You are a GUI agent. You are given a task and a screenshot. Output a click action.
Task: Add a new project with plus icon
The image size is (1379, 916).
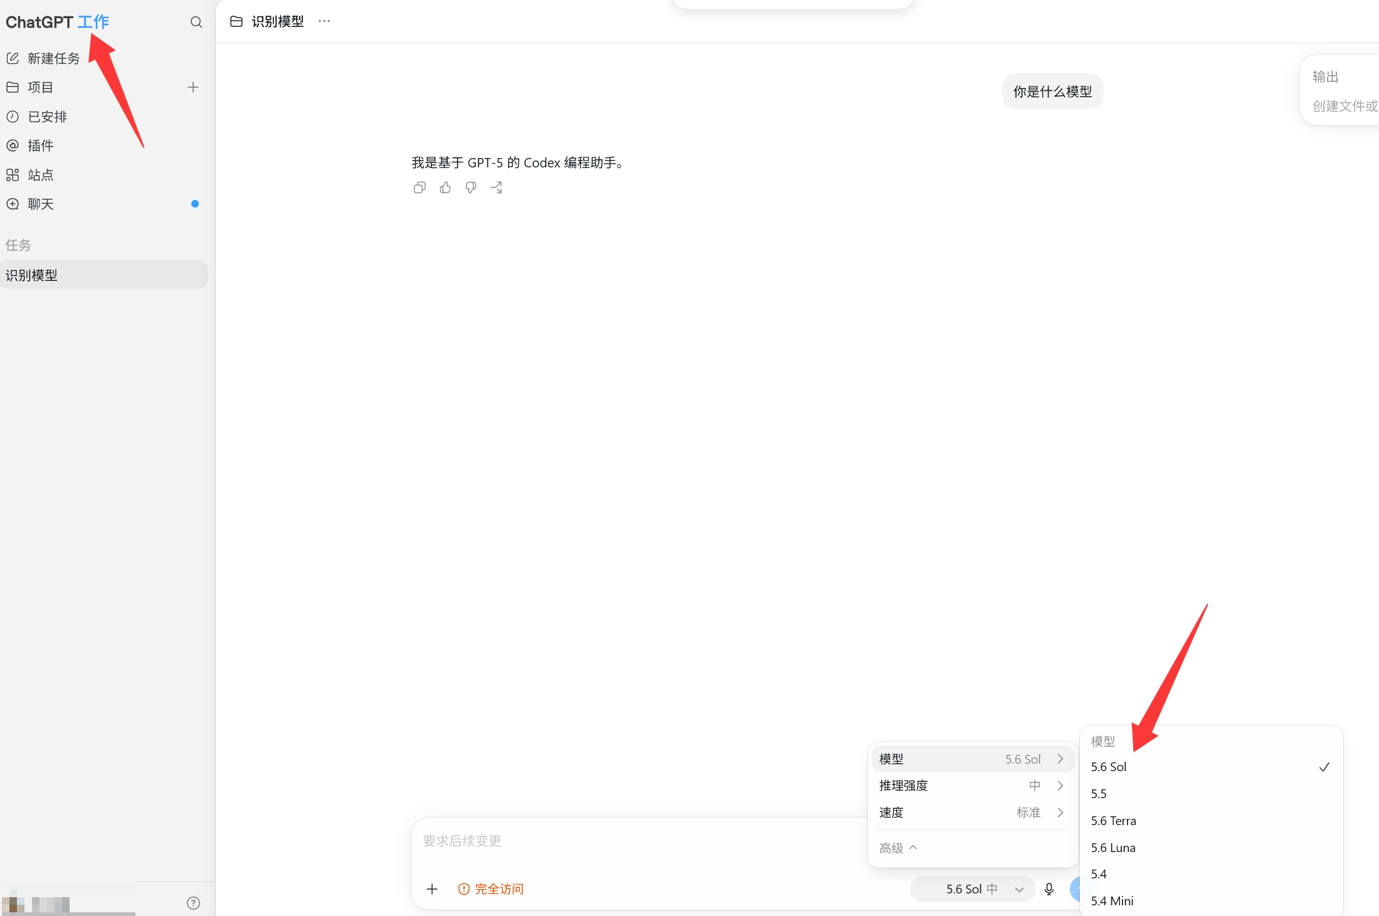(193, 87)
